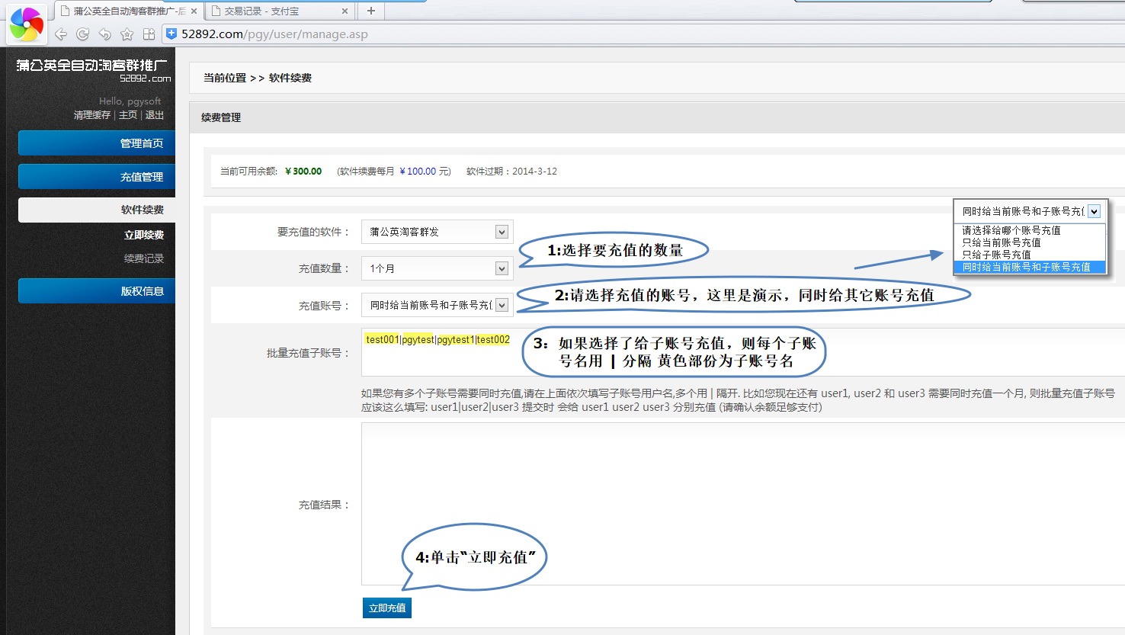Click the ¥300.00 balance amount
The image size is (1125, 635).
[303, 172]
